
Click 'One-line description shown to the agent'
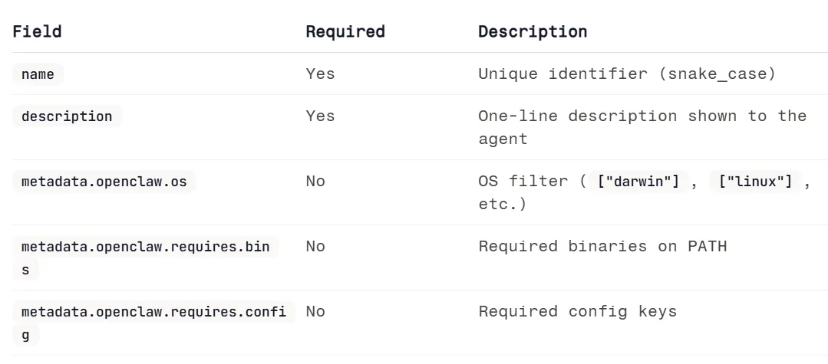tap(642, 116)
